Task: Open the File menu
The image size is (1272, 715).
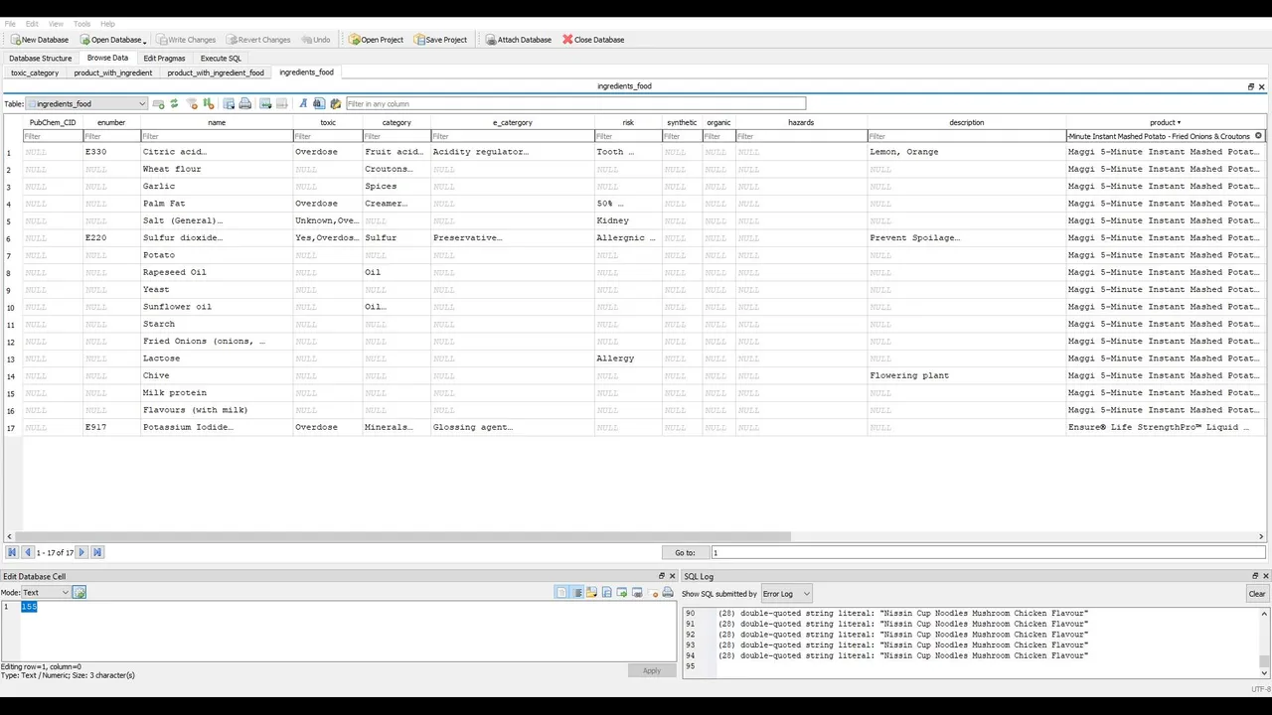Action: (10, 24)
